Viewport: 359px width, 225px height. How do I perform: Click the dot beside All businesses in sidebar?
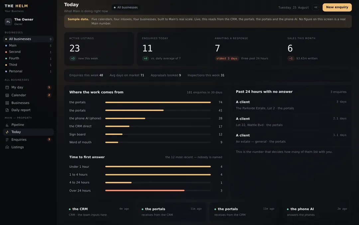(6, 39)
